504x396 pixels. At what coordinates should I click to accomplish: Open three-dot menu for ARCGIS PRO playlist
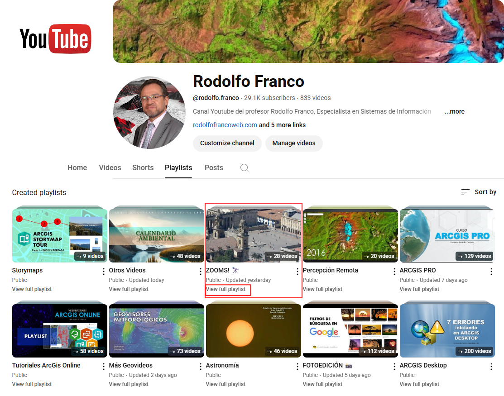point(491,272)
